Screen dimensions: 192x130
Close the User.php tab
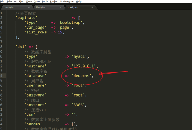pos(60,7)
